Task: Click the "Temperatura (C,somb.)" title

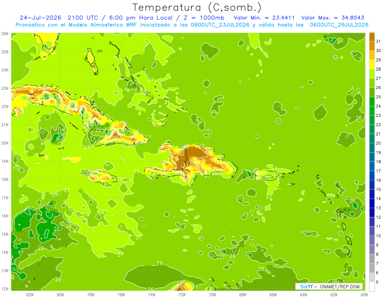Action: pyautogui.click(x=197, y=7)
